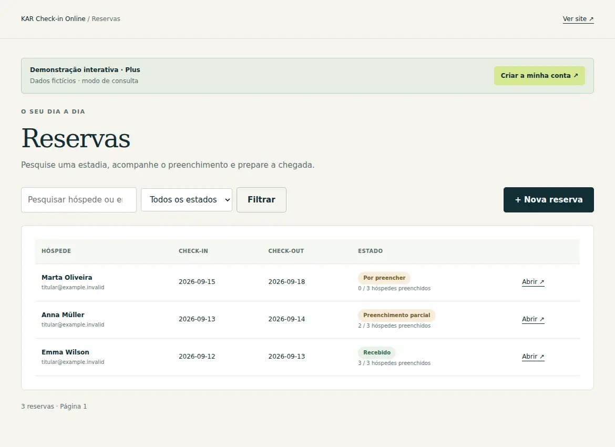Click the Estado column header
Screen dimensions: 615x447
click(x=370, y=251)
